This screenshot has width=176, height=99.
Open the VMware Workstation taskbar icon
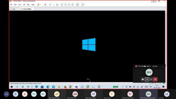point(87,87)
